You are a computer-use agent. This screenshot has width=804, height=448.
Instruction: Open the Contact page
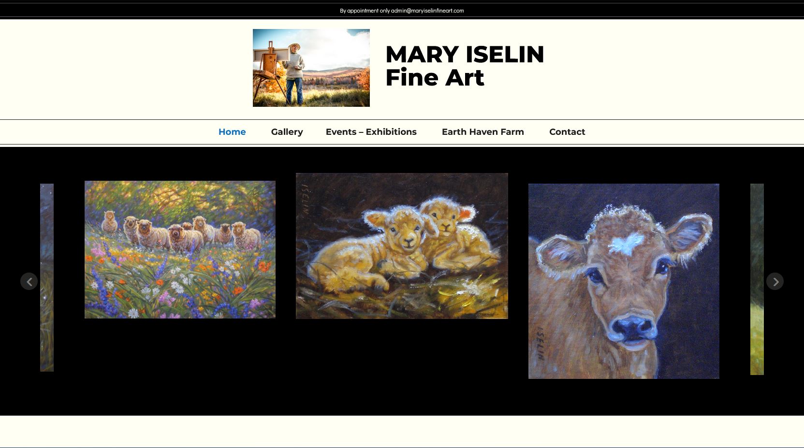[567, 132]
